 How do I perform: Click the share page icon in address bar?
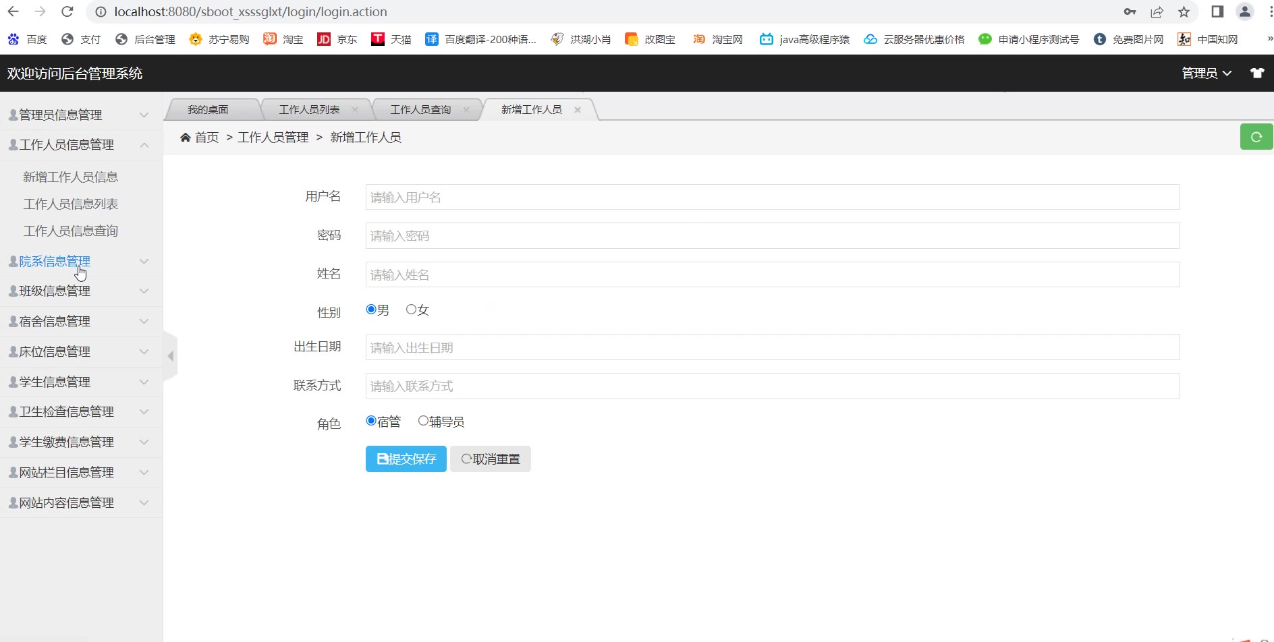click(1157, 11)
